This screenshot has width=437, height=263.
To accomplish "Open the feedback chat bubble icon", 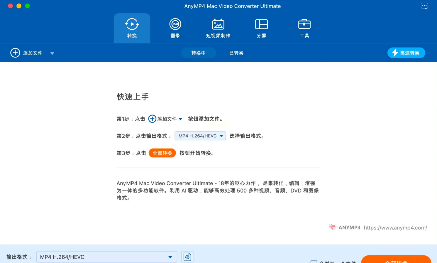I will (424, 6).
